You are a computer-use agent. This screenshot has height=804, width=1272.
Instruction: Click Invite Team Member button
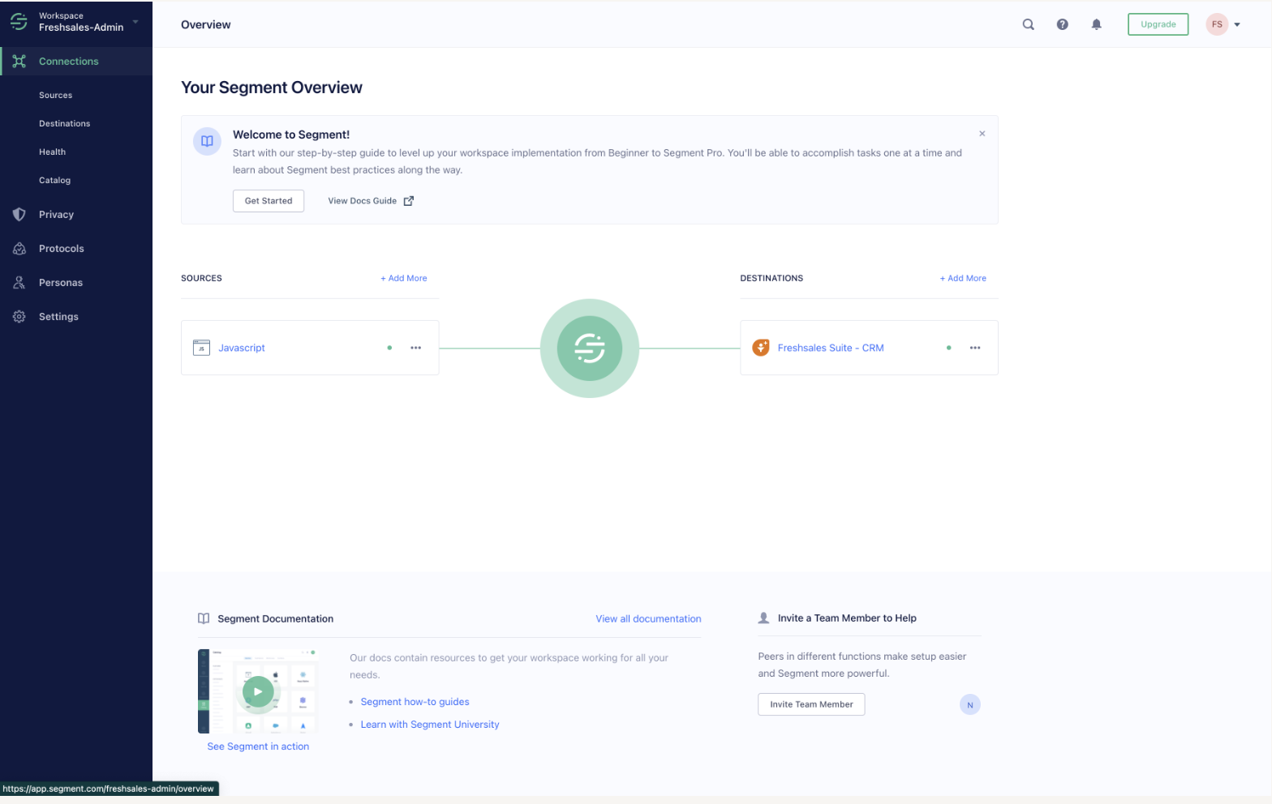tap(811, 704)
